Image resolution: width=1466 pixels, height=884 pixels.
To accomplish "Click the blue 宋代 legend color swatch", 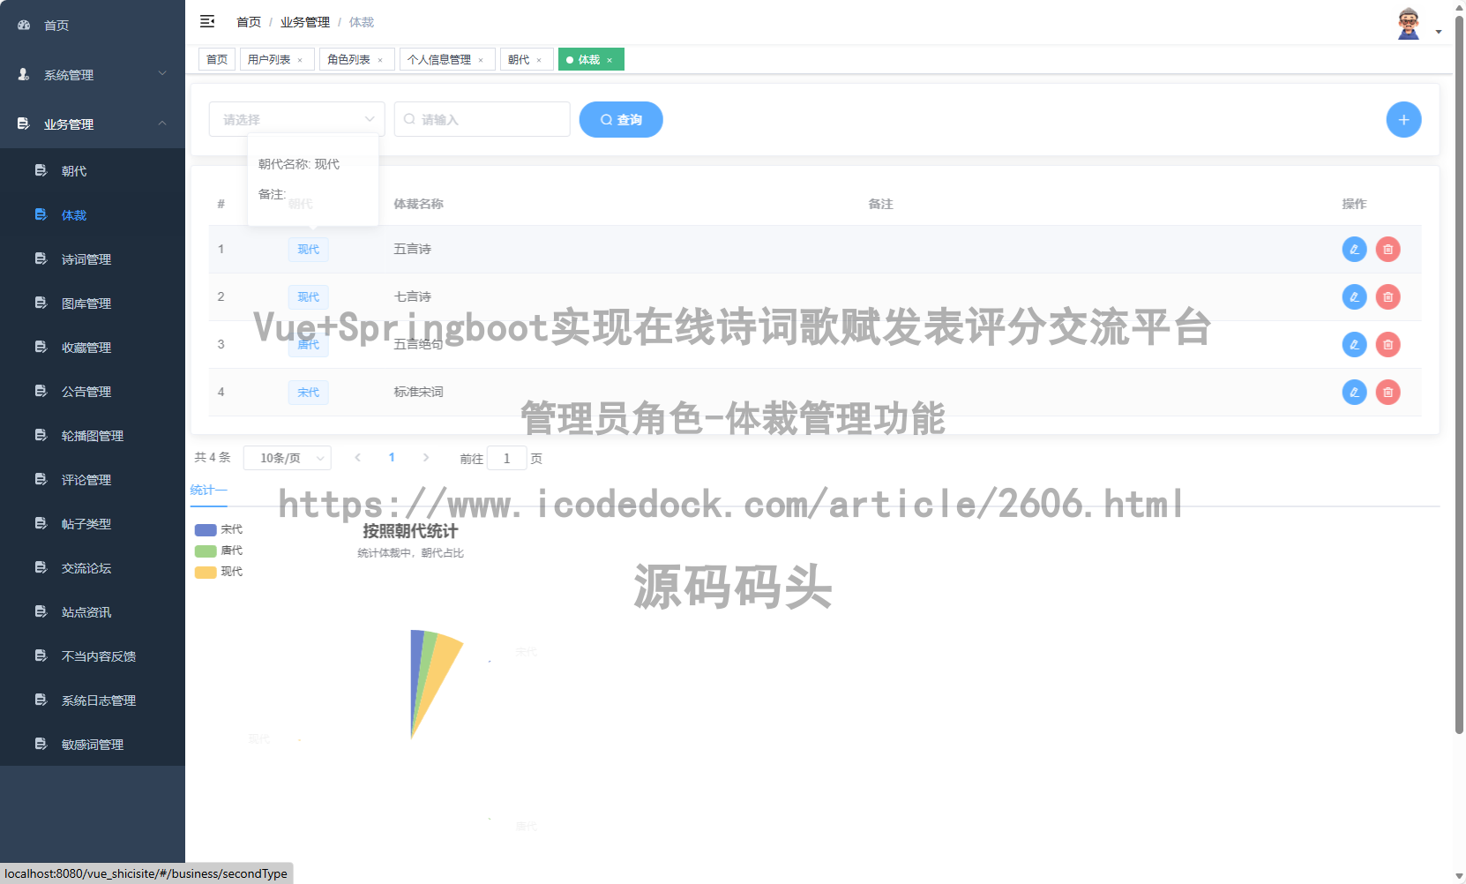I will tap(205, 528).
